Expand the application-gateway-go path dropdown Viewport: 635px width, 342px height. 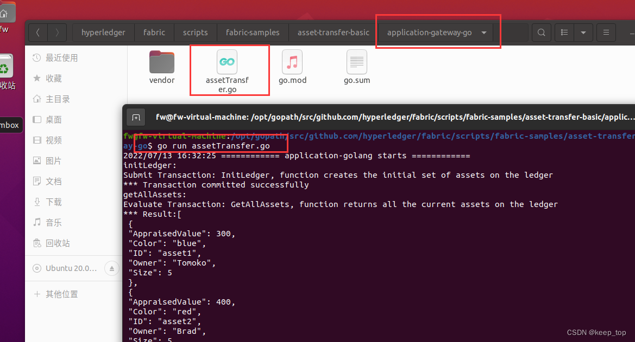click(x=484, y=33)
